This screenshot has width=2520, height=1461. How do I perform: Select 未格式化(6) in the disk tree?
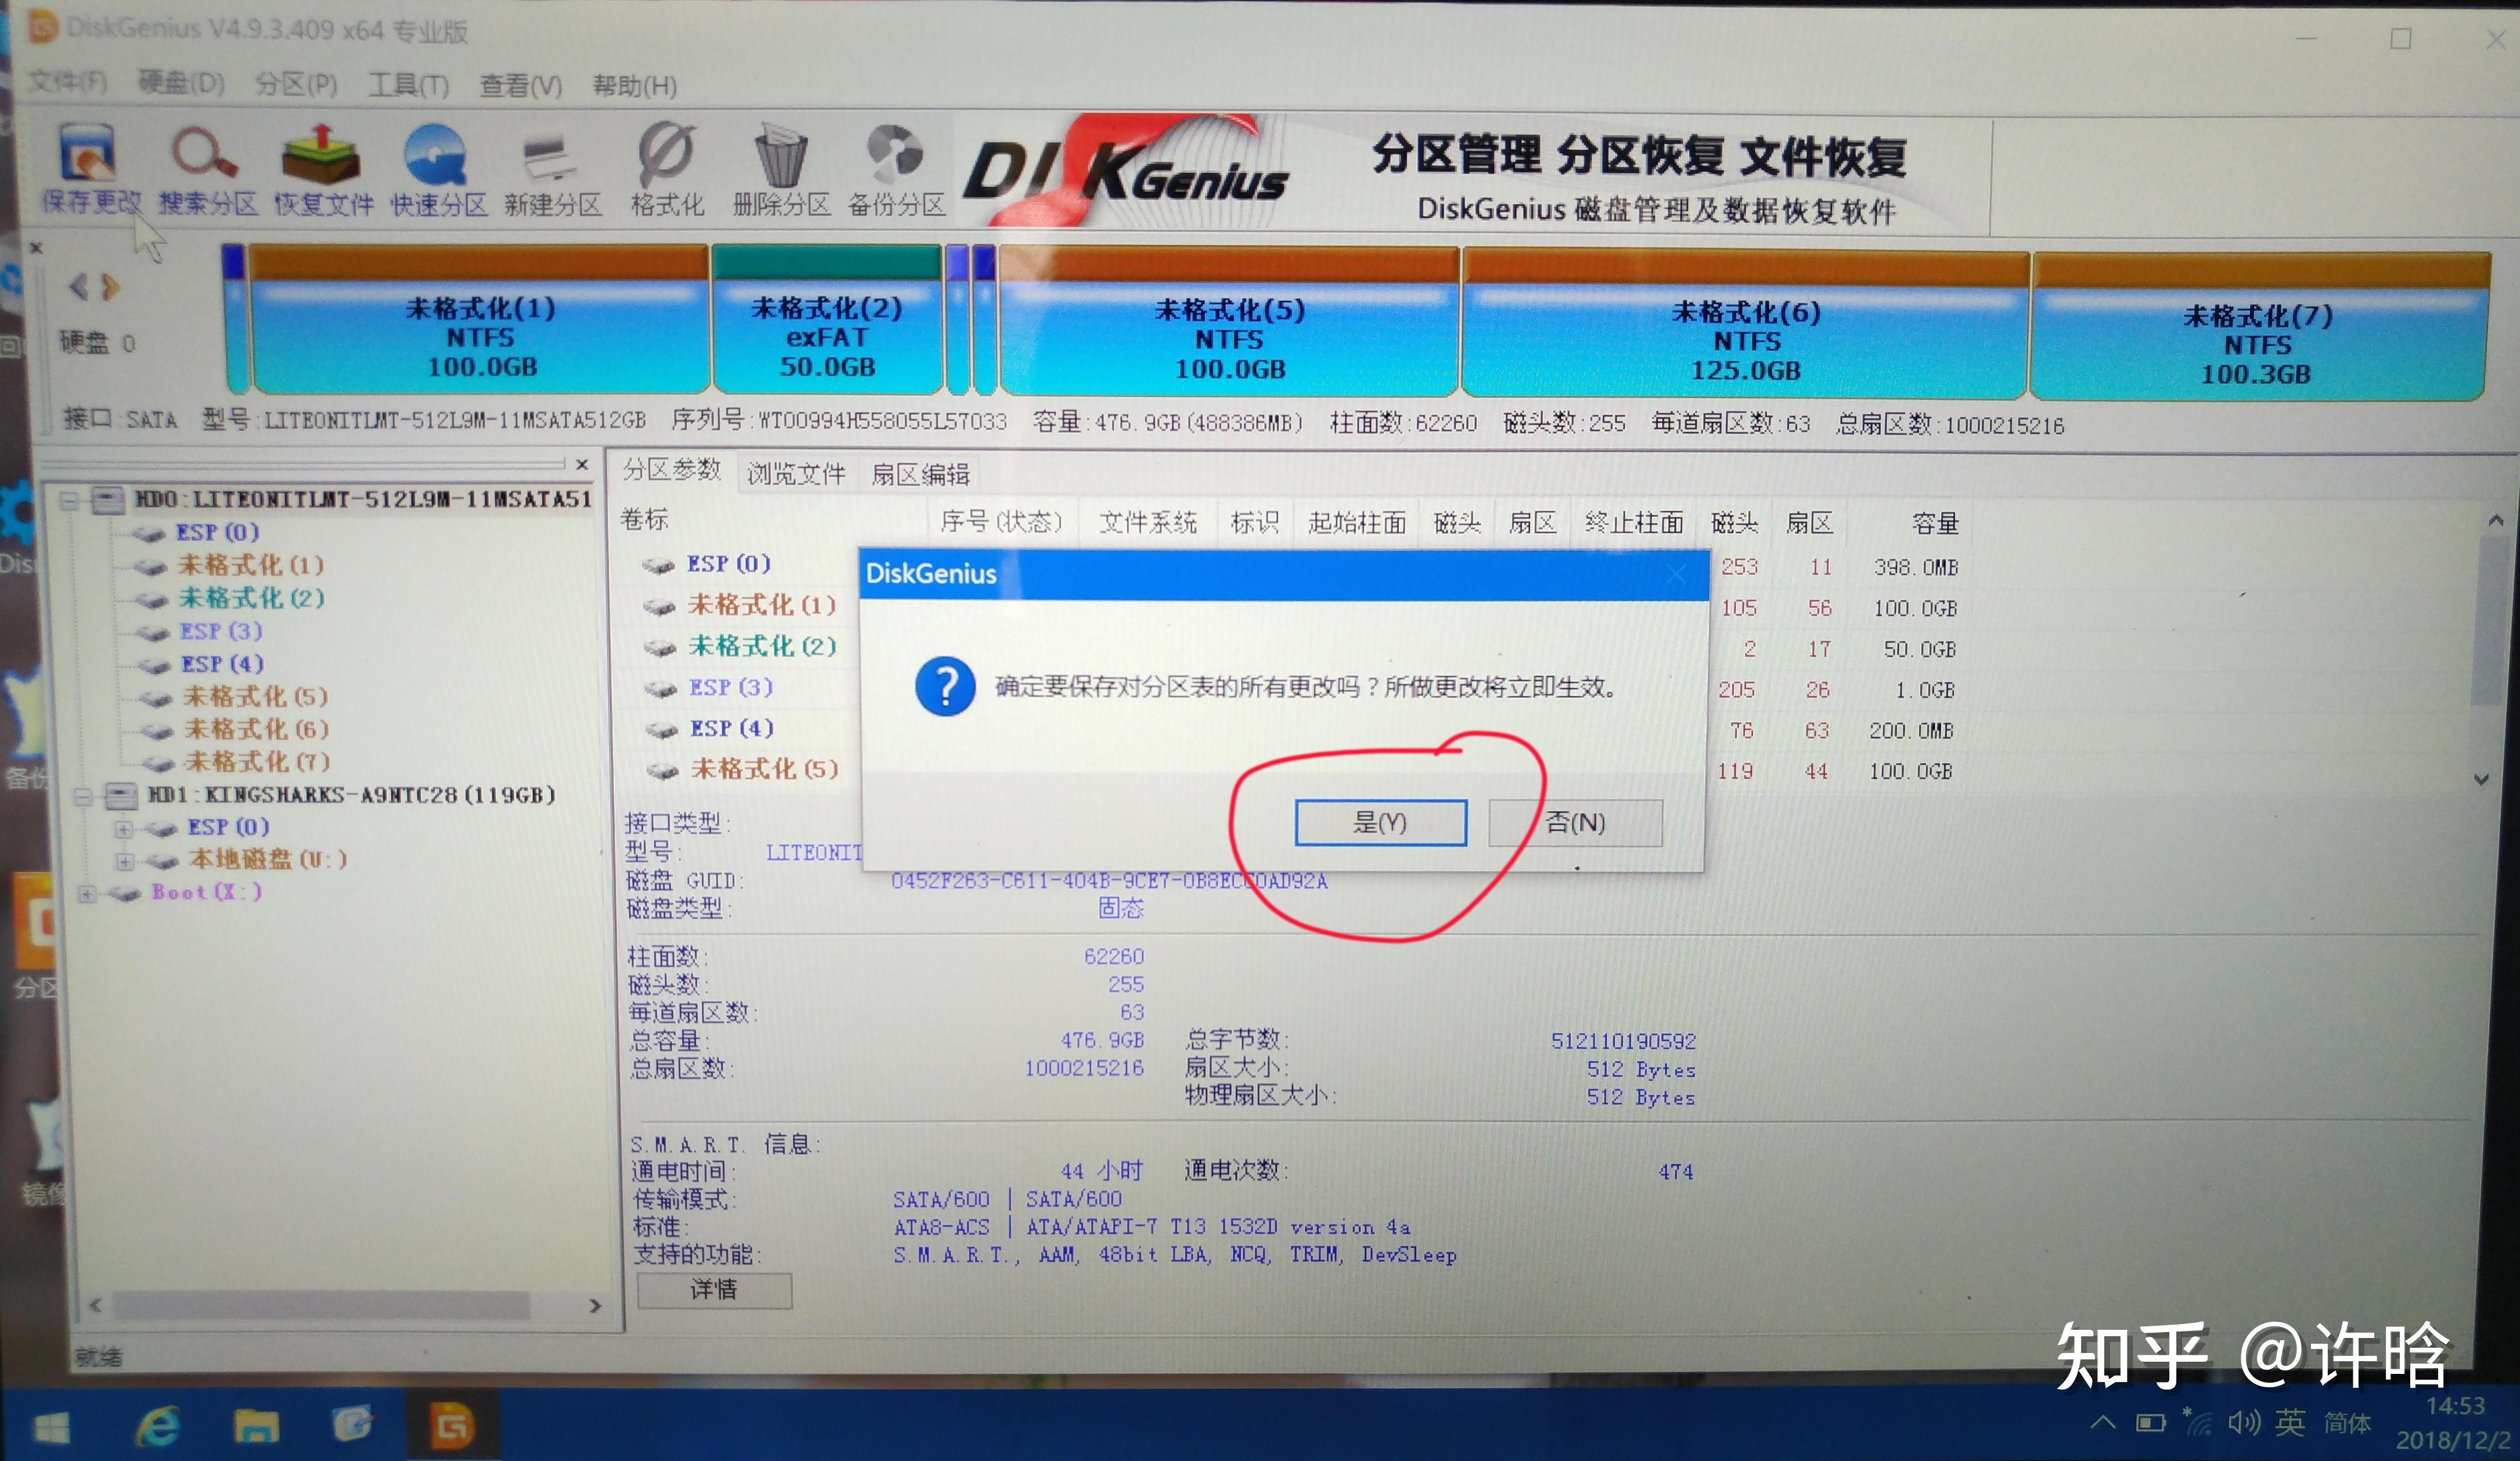[256, 729]
